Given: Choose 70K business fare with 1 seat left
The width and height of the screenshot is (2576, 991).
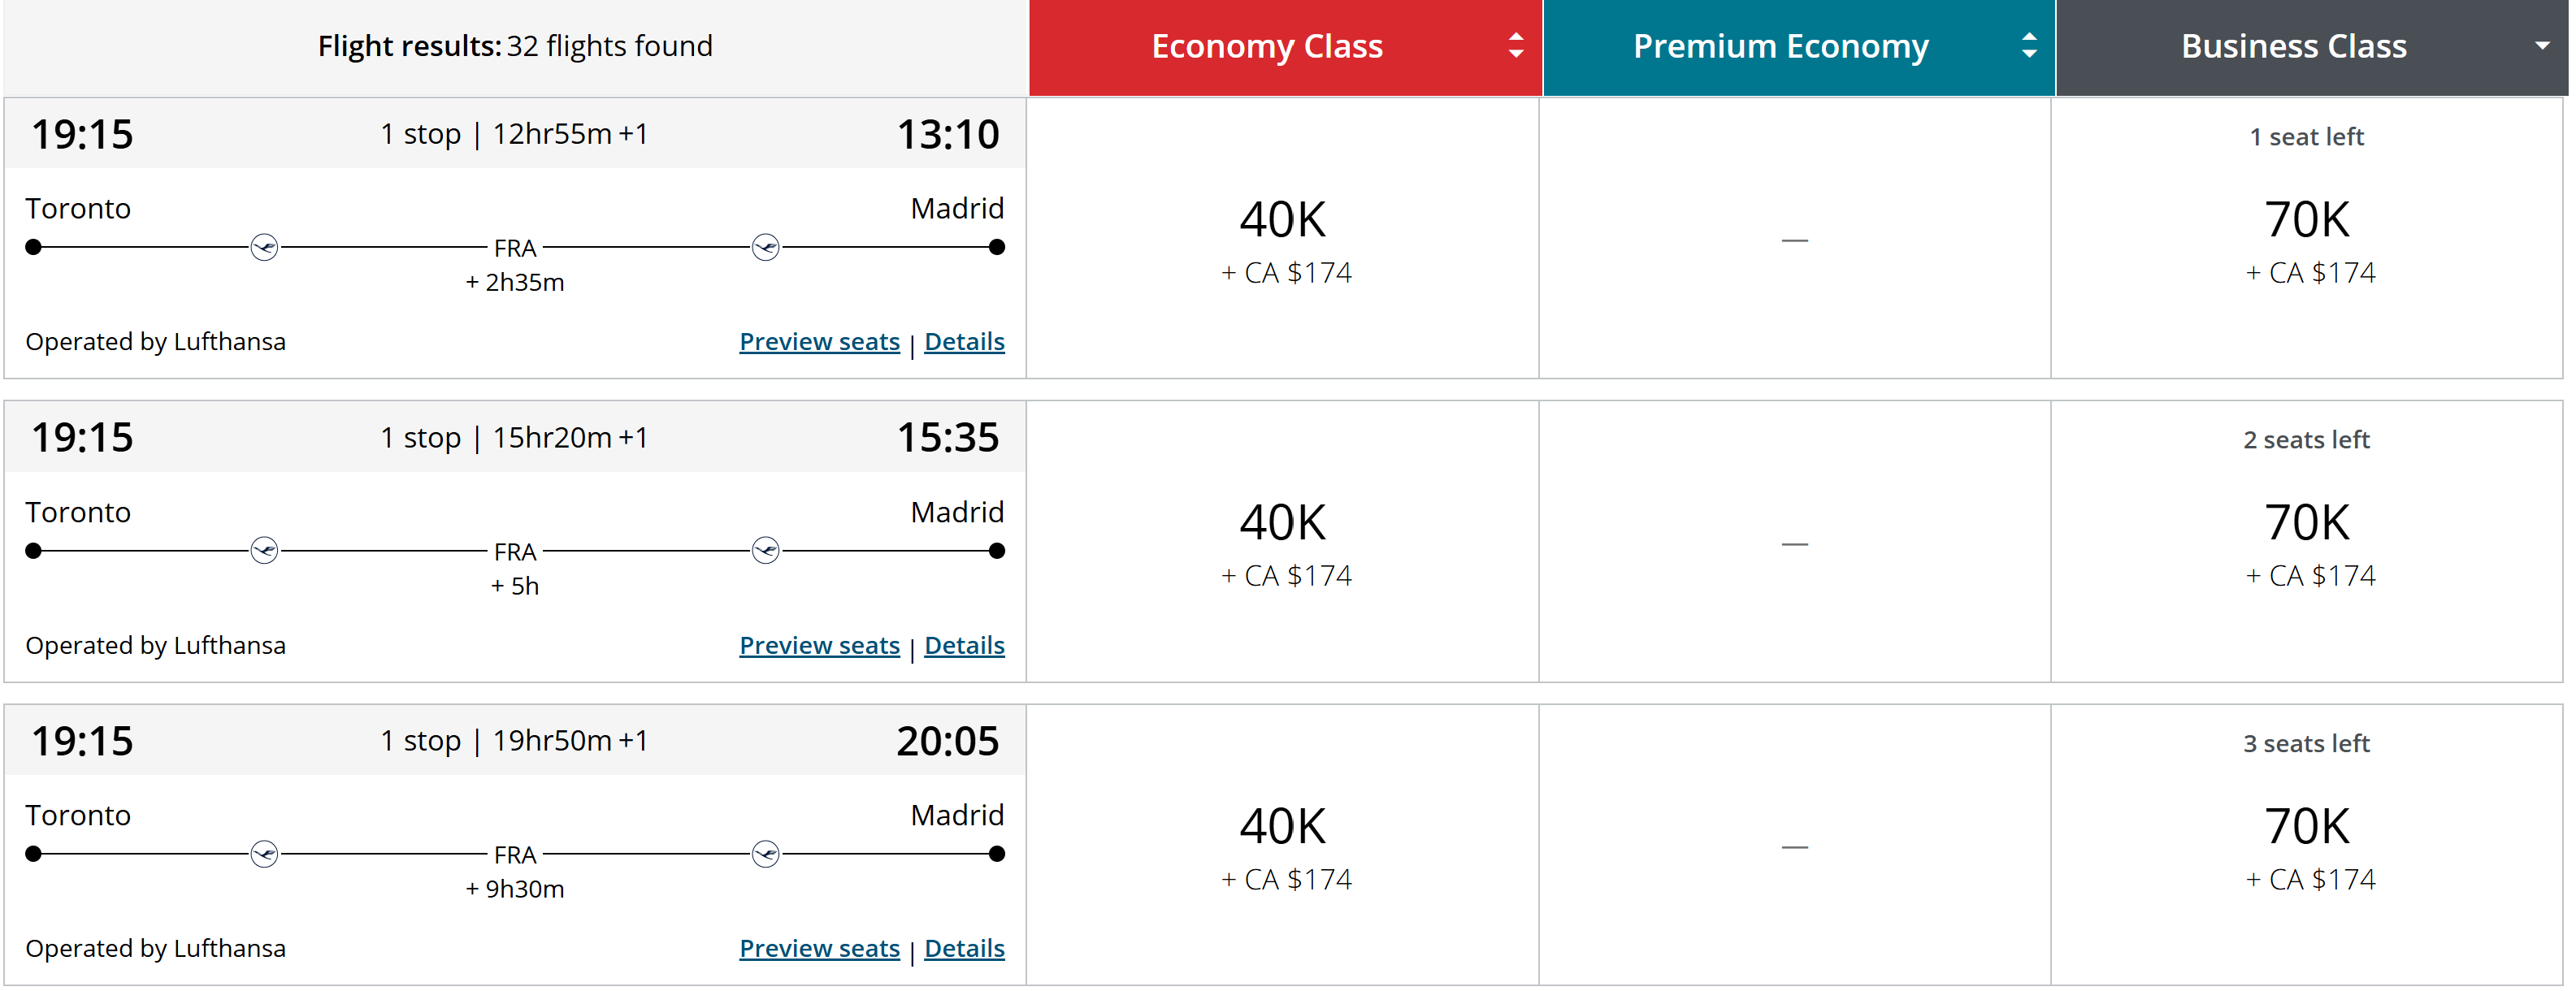Looking at the screenshot, I should [2307, 238].
